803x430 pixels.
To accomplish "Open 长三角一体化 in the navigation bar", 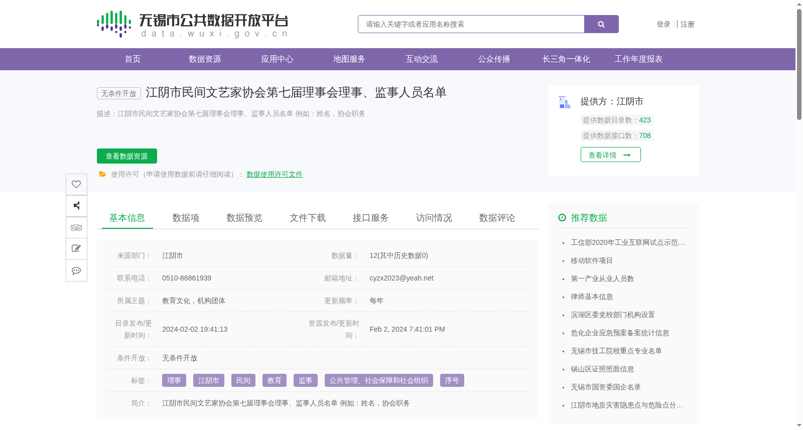I will [566, 59].
